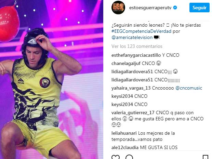Screen dimensions: 212x159
Task: Open the estoesguerraperutv profile name
Action: click(x=150, y=8)
